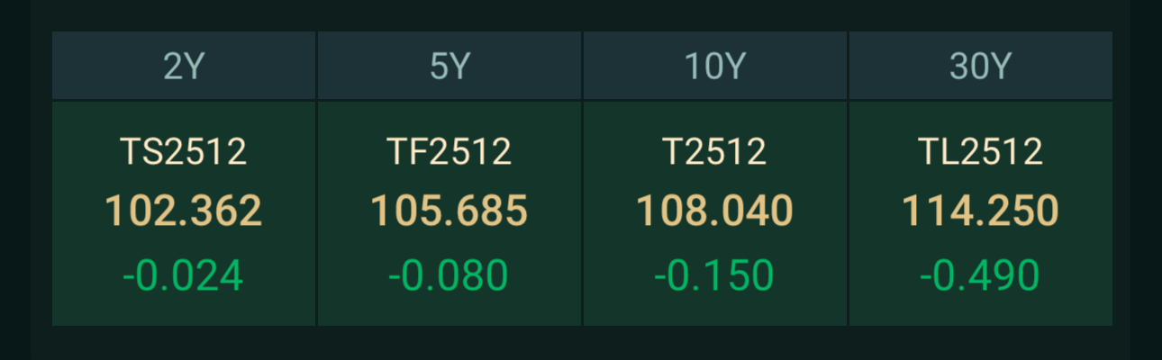Viewport: 1162px width, 360px height.
Task: Select the 5Y column header
Action: 449,67
